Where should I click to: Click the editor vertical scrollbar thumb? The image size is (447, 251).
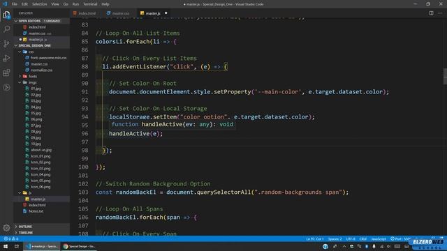[x=445, y=76]
